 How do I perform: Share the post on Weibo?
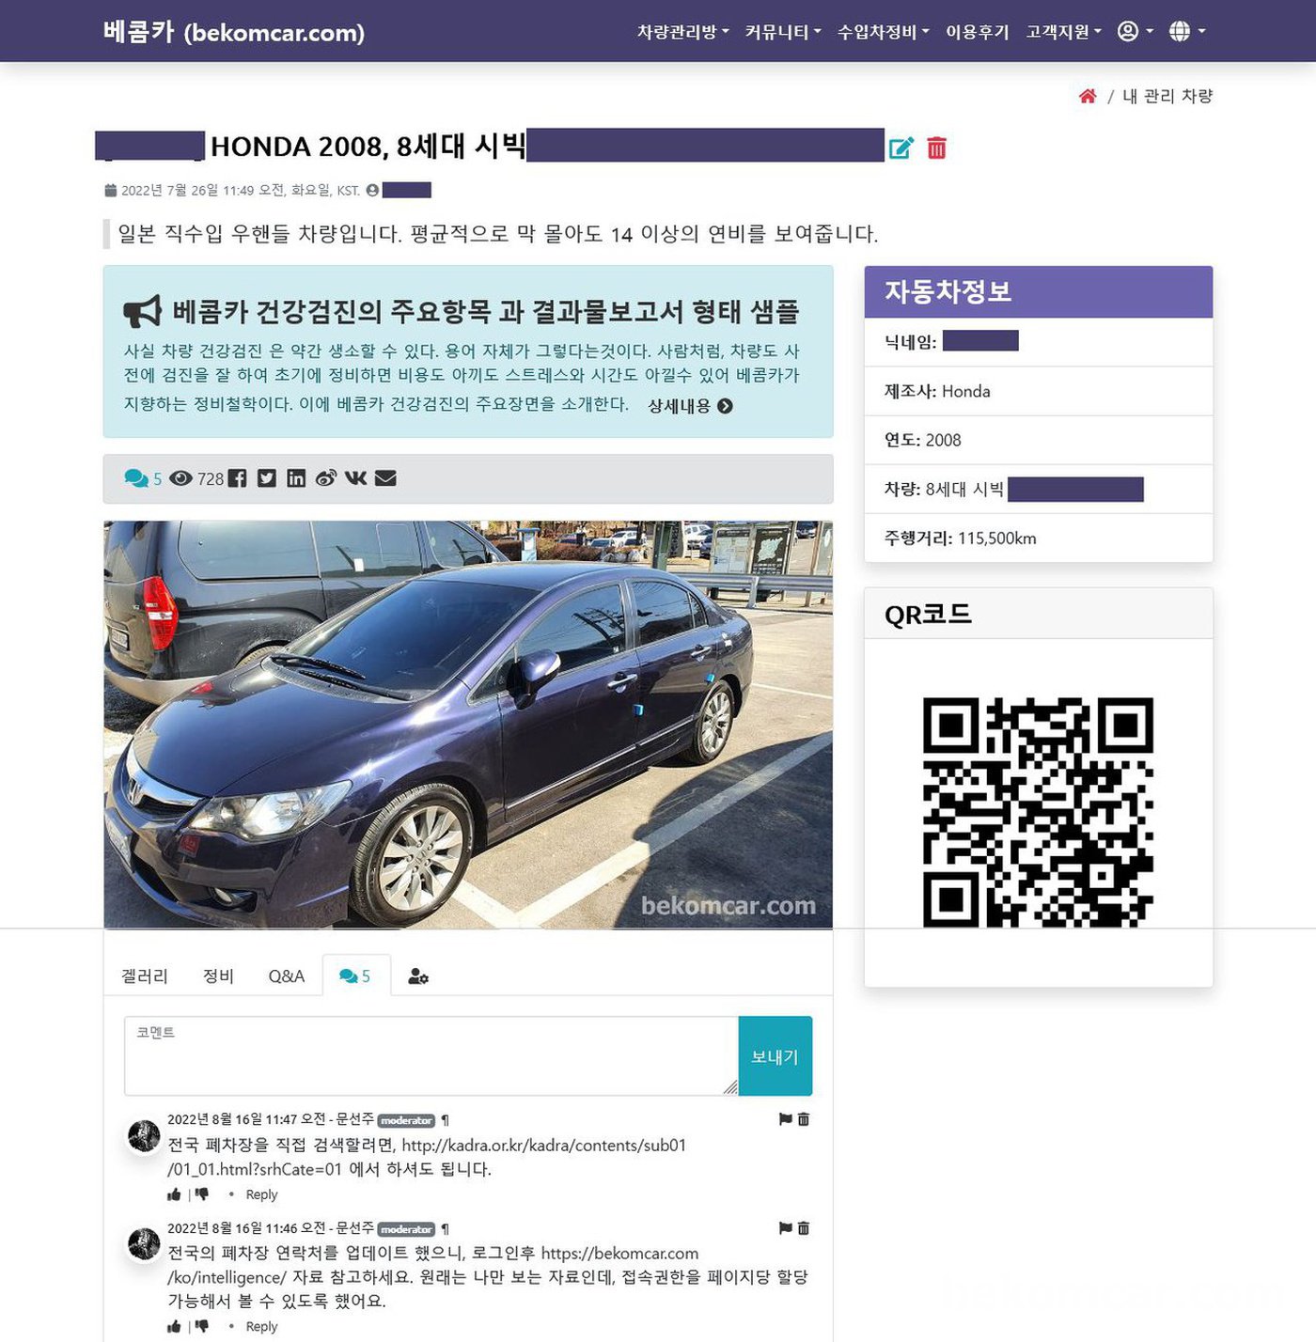[x=326, y=478]
